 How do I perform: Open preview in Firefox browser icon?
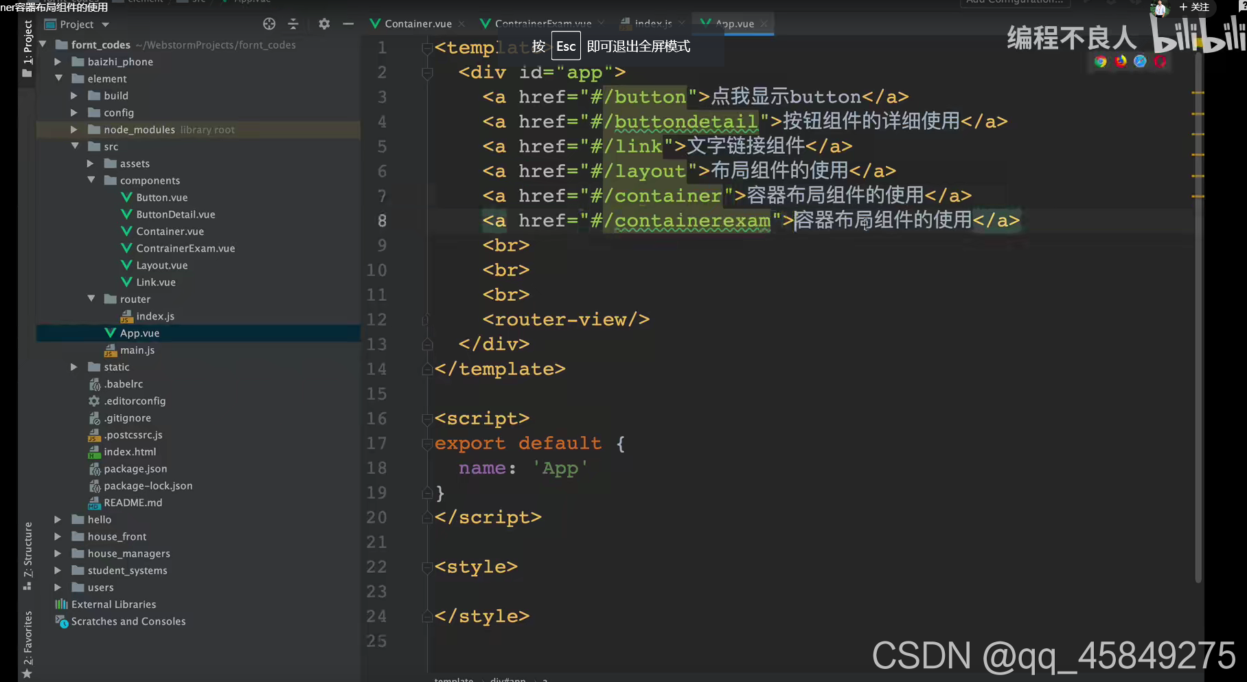click(1121, 62)
